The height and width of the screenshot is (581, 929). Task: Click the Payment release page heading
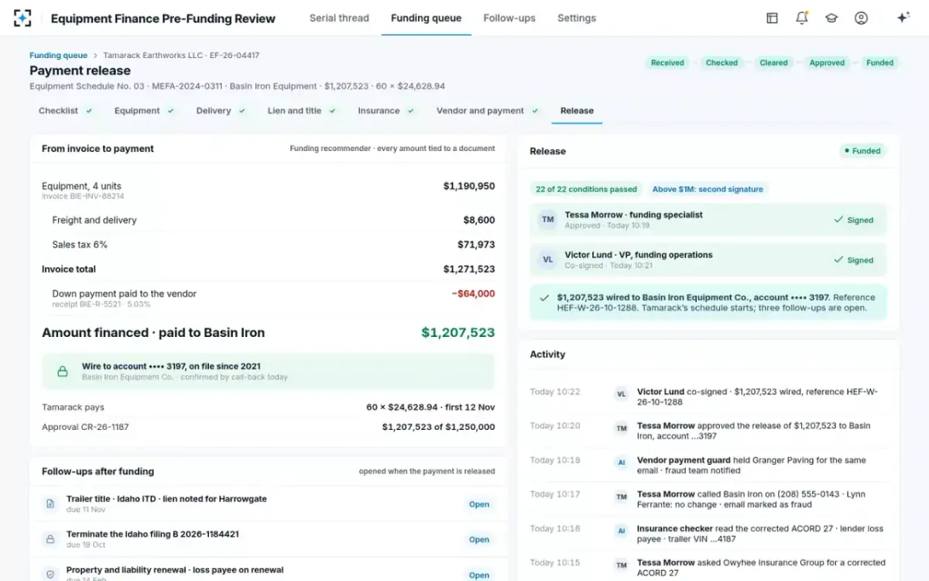click(80, 70)
